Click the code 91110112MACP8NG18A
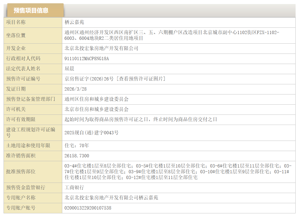The image size is (300, 215). coord(86,58)
